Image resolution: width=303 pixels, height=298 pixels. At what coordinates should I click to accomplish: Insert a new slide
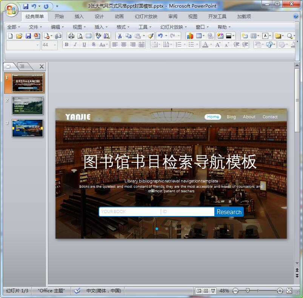tap(245, 36)
